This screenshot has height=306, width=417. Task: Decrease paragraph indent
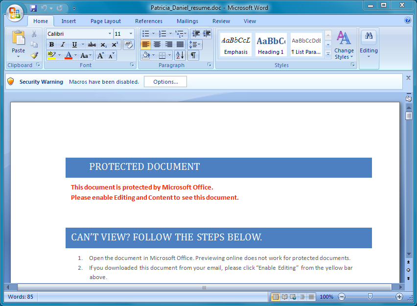pos(196,33)
